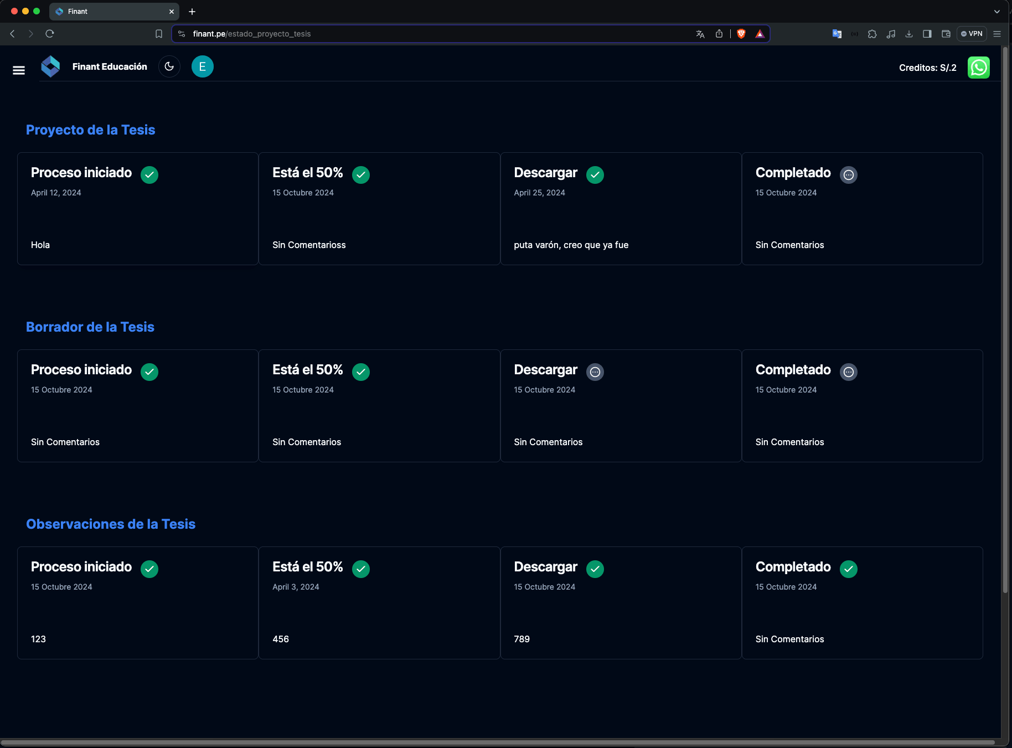This screenshot has height=748, width=1012.
Task: Toggle dark mode with the moon icon
Action: pyautogui.click(x=169, y=66)
